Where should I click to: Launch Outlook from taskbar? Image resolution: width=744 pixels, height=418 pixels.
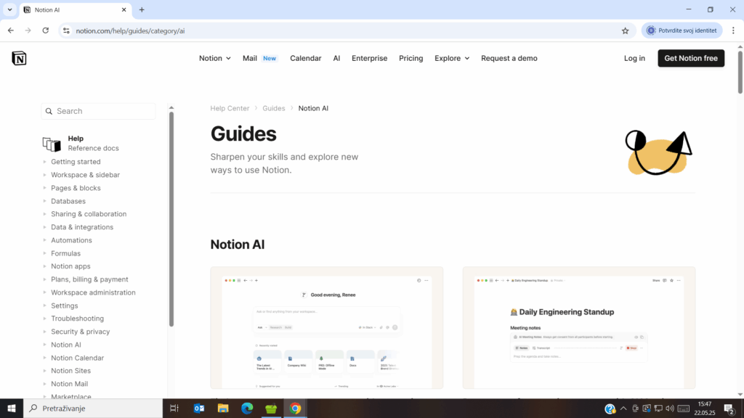tap(199, 408)
